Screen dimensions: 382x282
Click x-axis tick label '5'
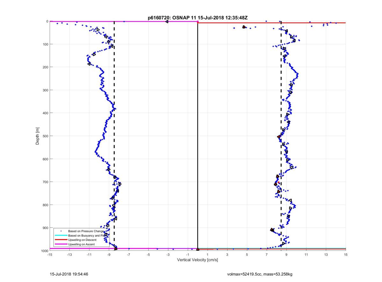(247, 255)
